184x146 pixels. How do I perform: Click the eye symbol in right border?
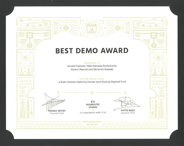[158, 58]
